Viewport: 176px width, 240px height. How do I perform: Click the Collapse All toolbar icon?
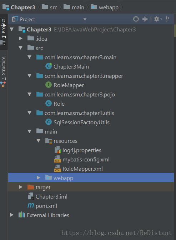click(x=145, y=19)
